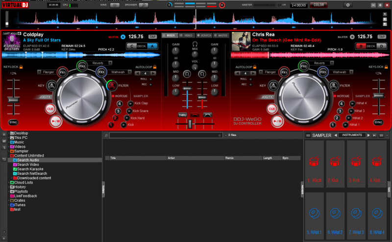The width and height of the screenshot is (392, 242).
Task: Open Flanger effect dropdown on right deck
Action: 261,72
